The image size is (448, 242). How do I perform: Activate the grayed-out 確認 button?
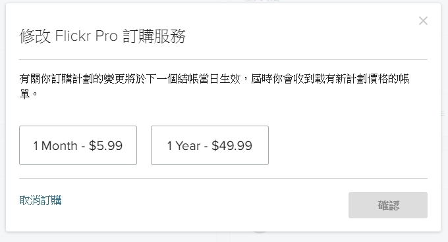387,205
